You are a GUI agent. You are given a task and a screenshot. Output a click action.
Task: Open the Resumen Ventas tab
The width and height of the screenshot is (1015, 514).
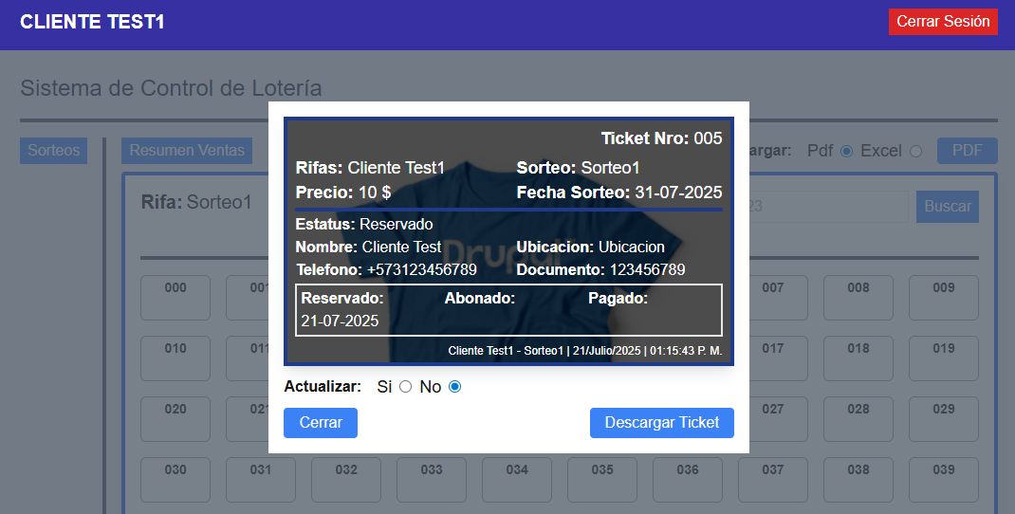[x=187, y=151]
